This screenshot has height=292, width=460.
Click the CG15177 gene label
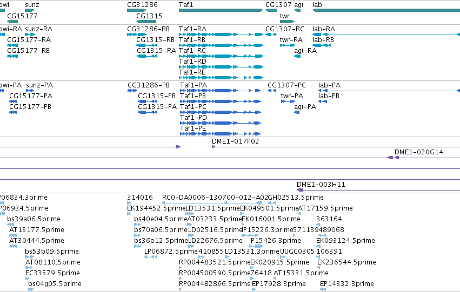click(22, 16)
